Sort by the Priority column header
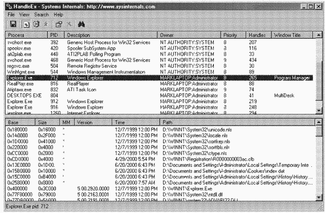325x213 pixels. coord(233,35)
